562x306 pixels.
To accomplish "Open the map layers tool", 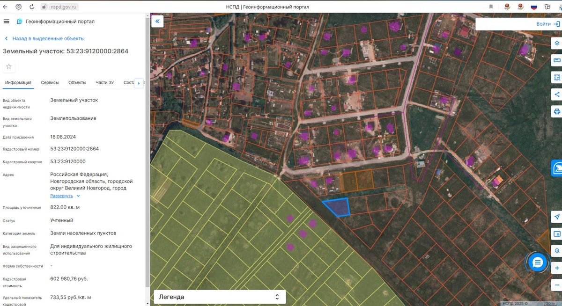I will [557, 43].
